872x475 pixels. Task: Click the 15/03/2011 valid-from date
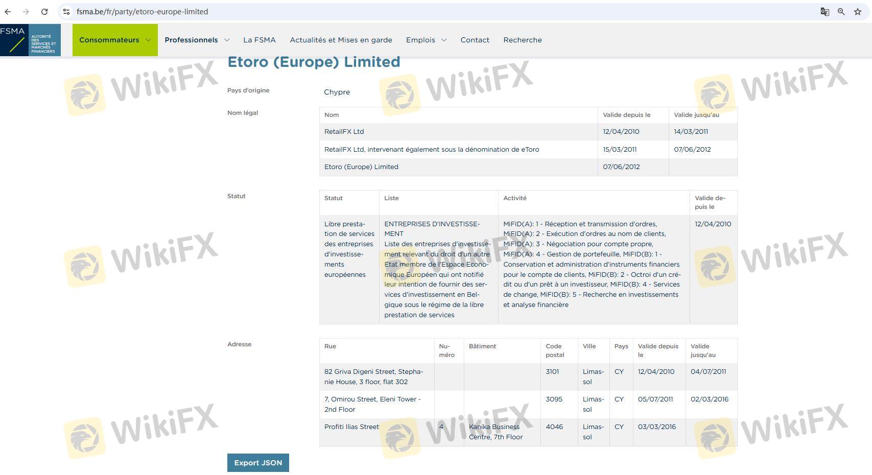click(x=620, y=150)
